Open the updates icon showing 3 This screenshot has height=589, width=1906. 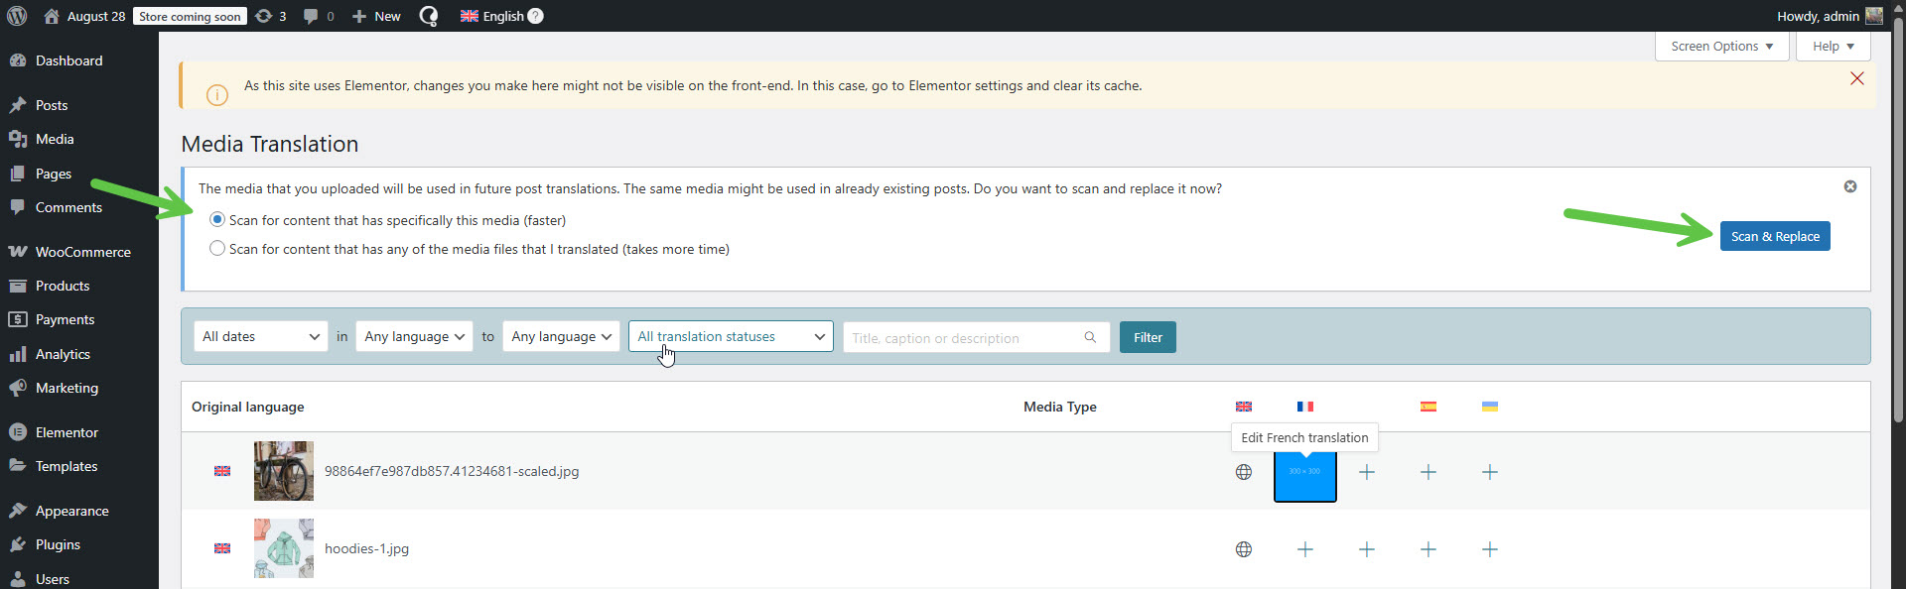click(x=270, y=16)
